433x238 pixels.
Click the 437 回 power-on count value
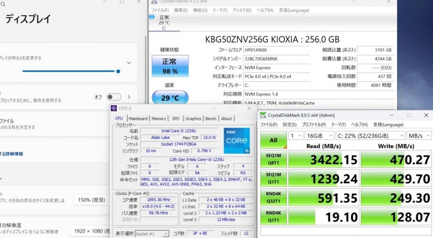click(375, 77)
